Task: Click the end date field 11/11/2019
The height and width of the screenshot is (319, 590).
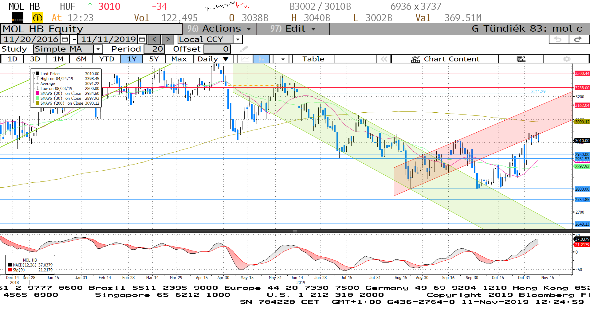Action: (x=108, y=39)
